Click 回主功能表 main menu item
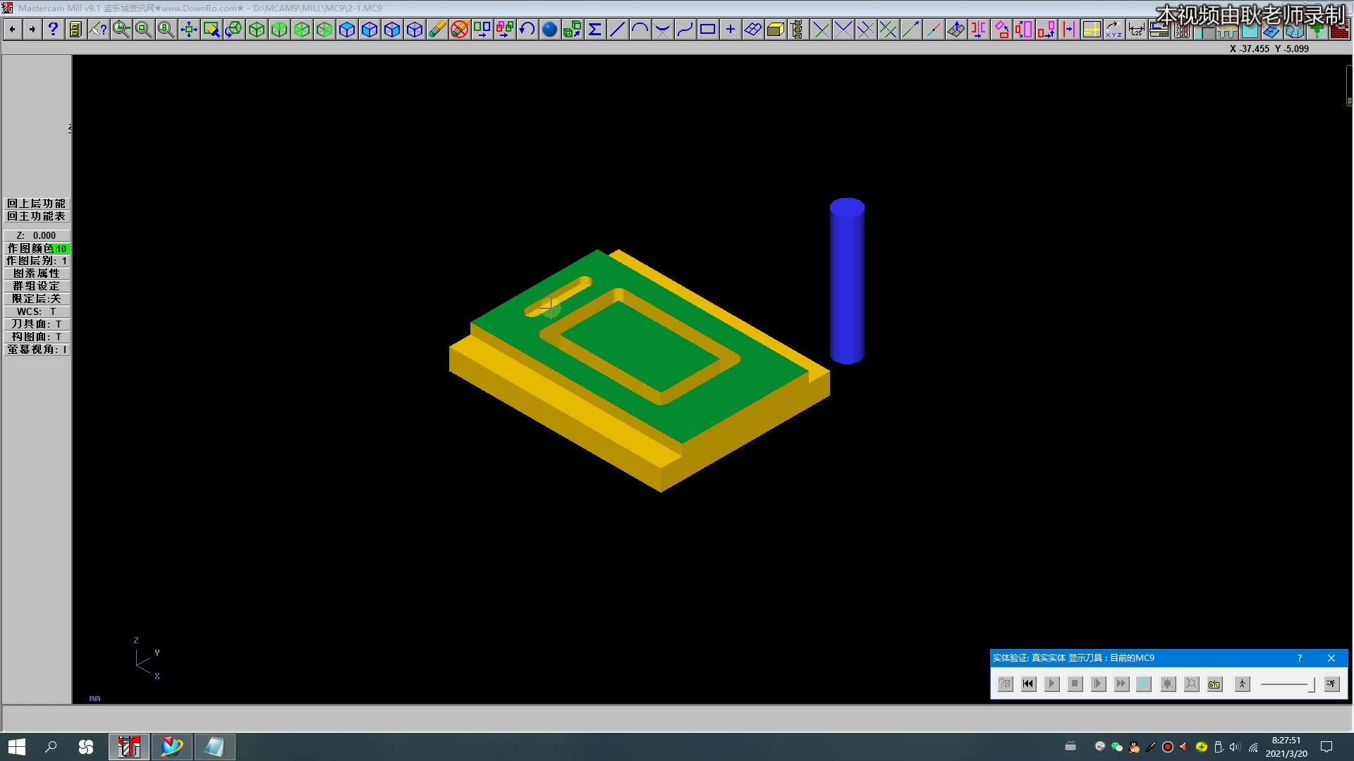 tap(37, 216)
